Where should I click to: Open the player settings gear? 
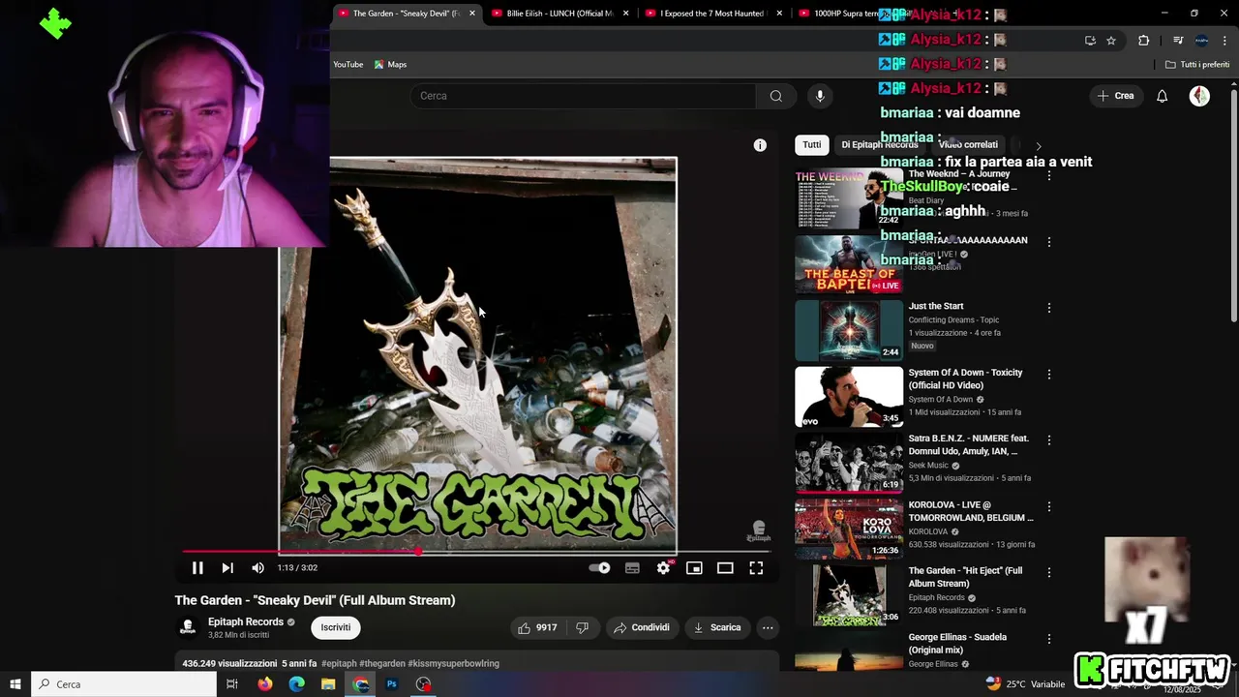663,568
